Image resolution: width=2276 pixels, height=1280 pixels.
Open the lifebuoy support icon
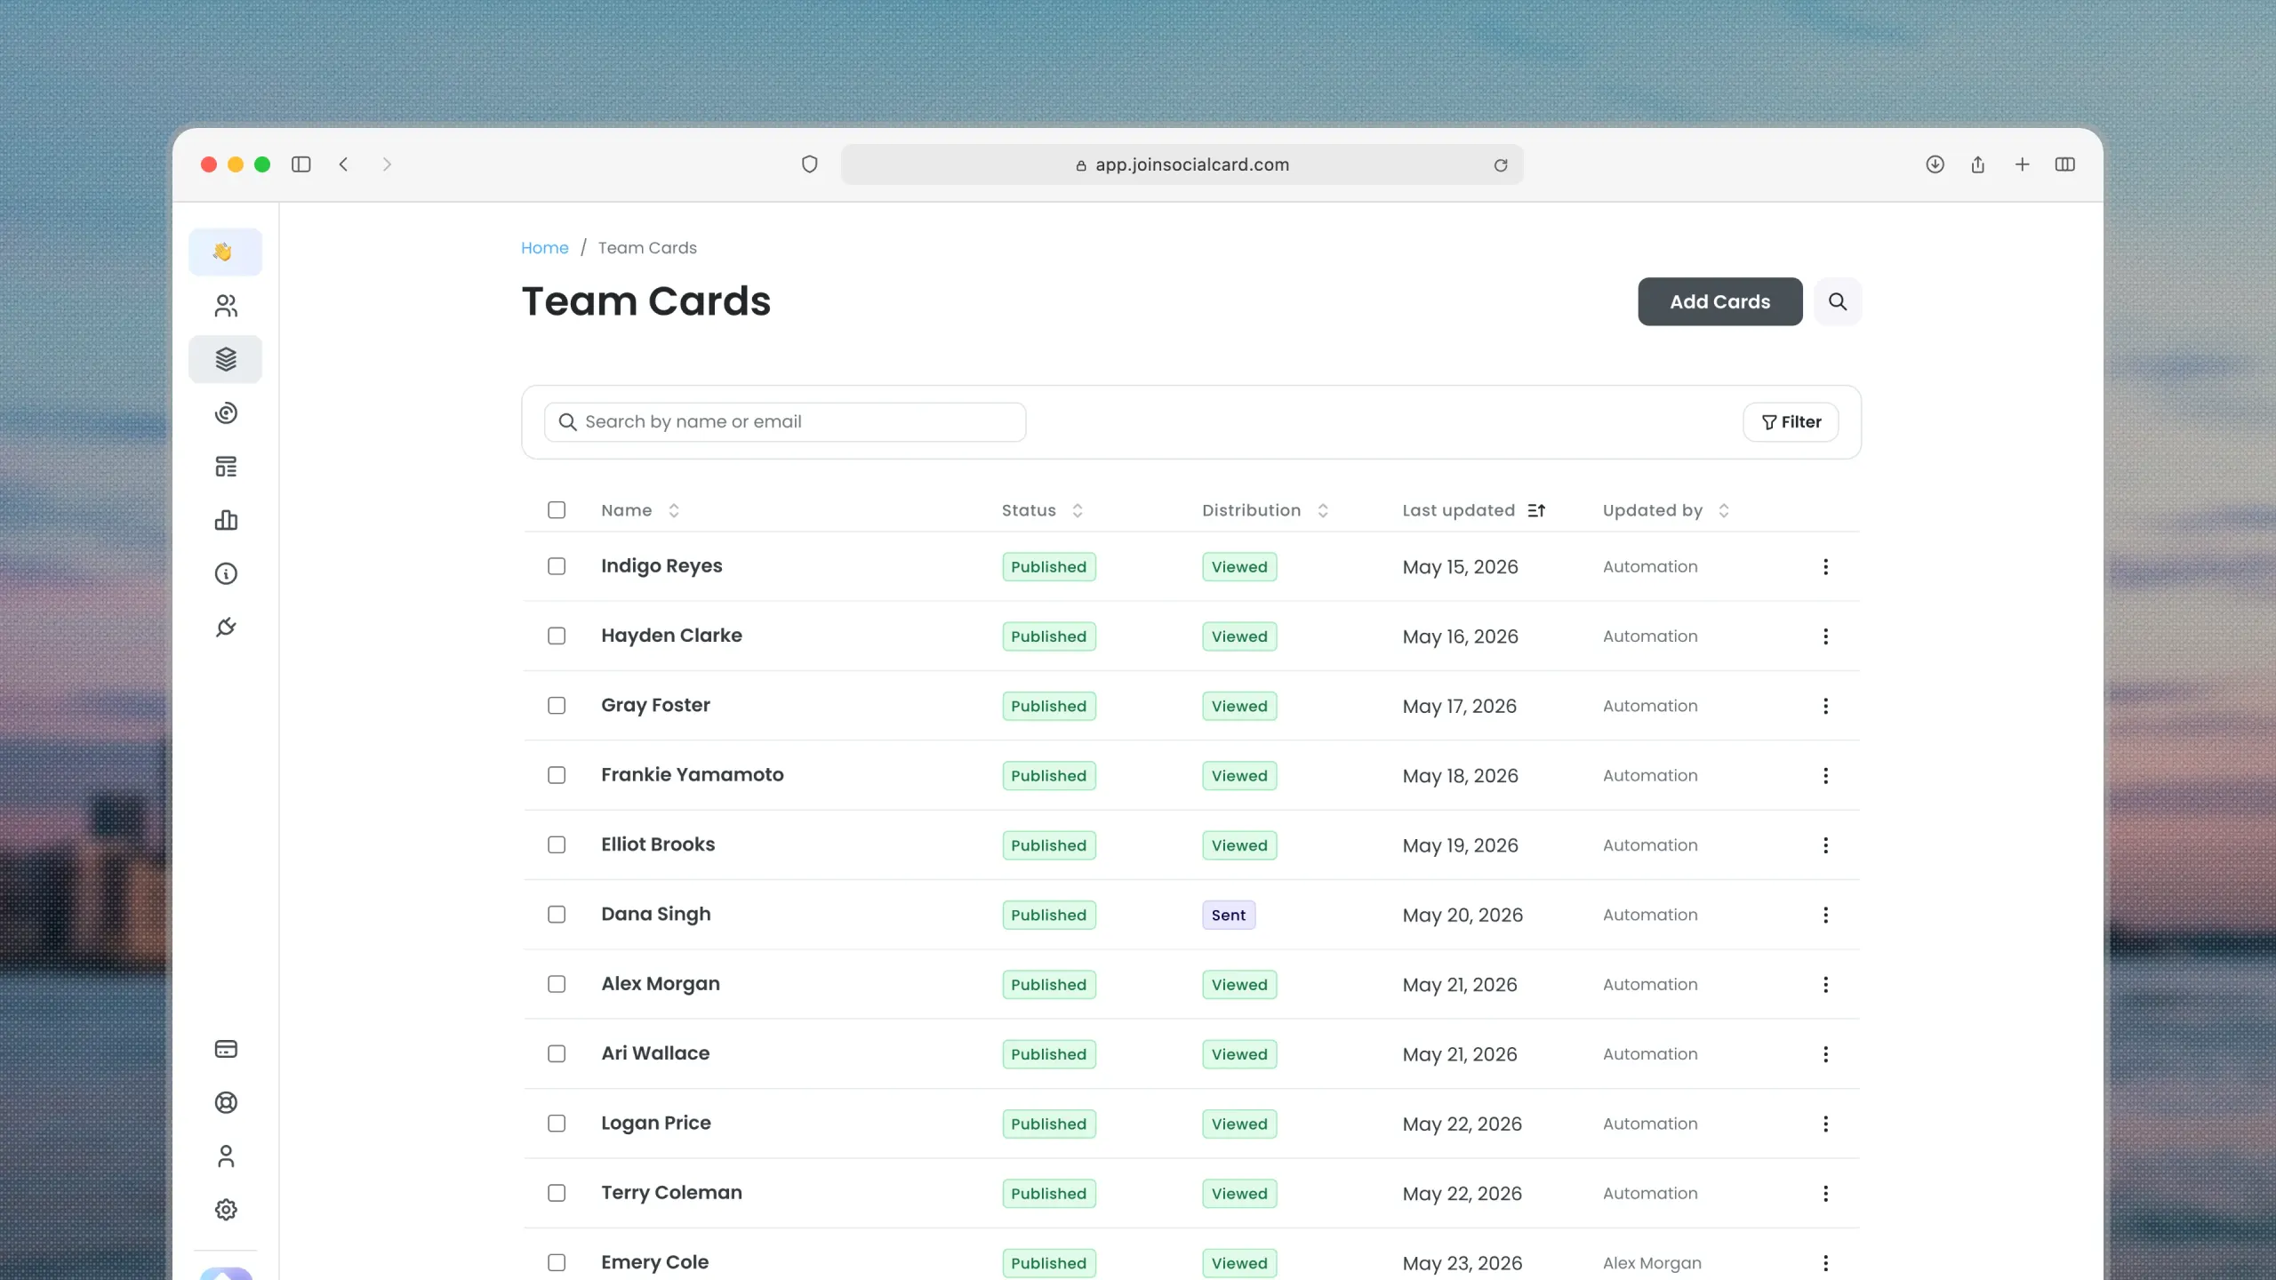(226, 1102)
